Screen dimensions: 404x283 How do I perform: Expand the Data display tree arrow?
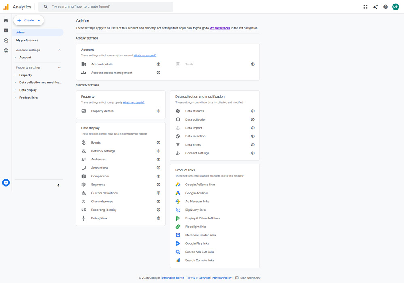pos(15,90)
